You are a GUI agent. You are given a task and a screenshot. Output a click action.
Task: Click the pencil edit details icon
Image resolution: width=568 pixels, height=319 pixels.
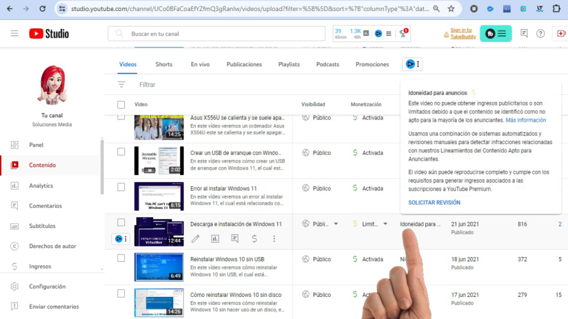point(195,239)
